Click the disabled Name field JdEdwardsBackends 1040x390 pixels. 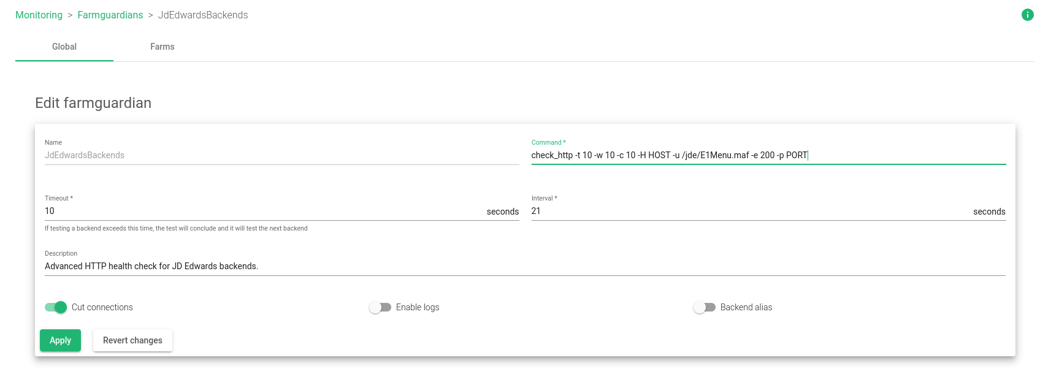(x=281, y=155)
